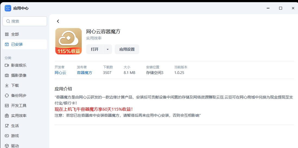Open the developer link 网心云
This screenshot has height=148, width=298.
(60, 73)
